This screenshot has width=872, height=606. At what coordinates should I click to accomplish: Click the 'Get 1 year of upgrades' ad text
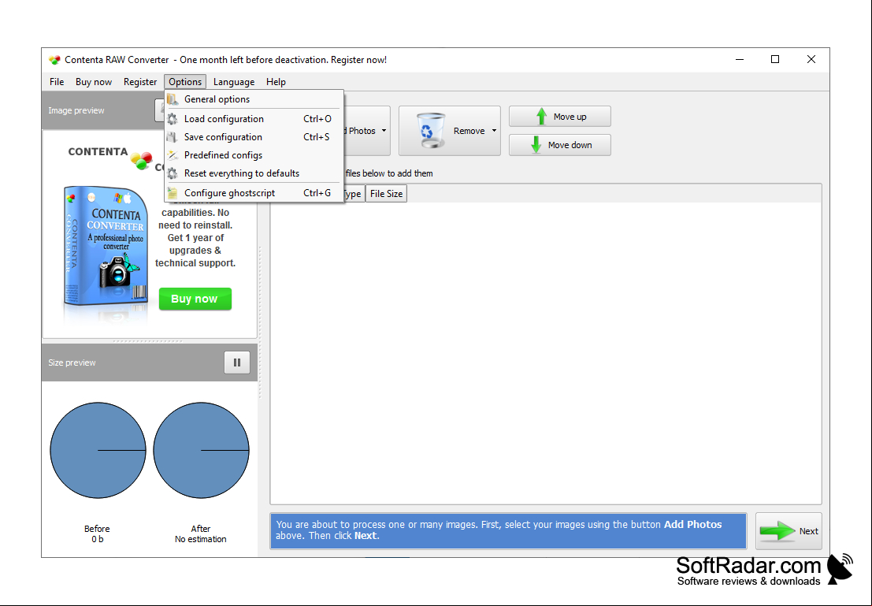click(x=195, y=251)
